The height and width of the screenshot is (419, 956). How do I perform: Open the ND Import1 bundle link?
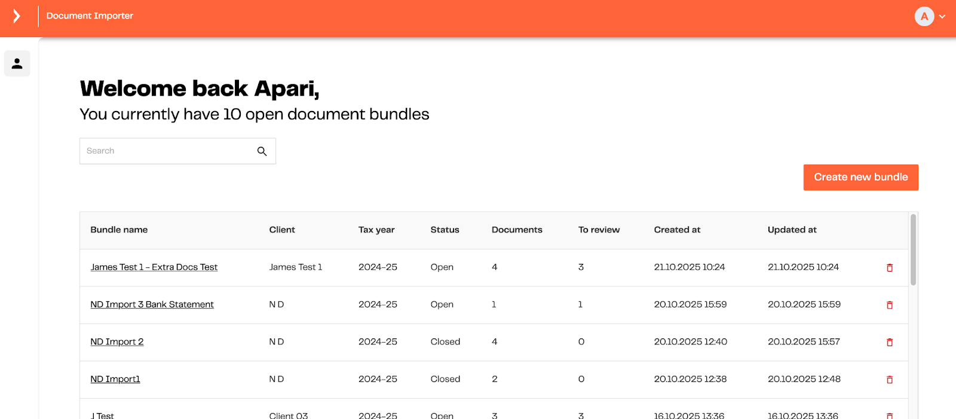pyautogui.click(x=115, y=379)
